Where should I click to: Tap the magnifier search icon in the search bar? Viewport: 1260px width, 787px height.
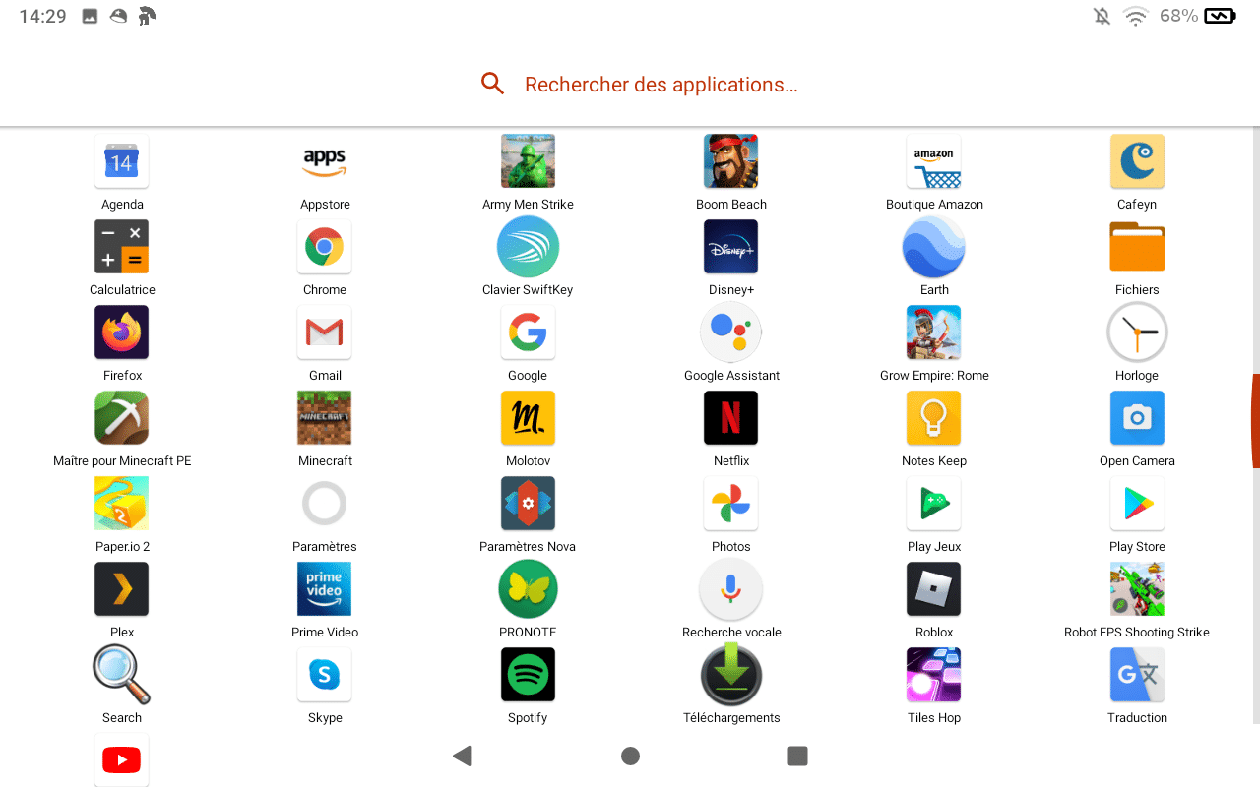492,84
